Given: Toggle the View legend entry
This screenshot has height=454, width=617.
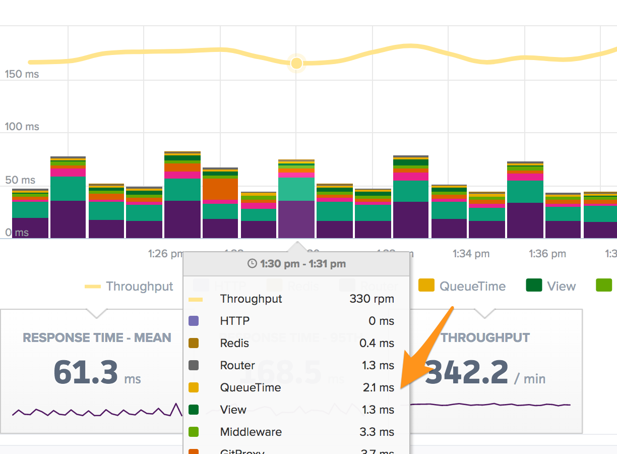Looking at the screenshot, I should pyautogui.click(x=550, y=286).
